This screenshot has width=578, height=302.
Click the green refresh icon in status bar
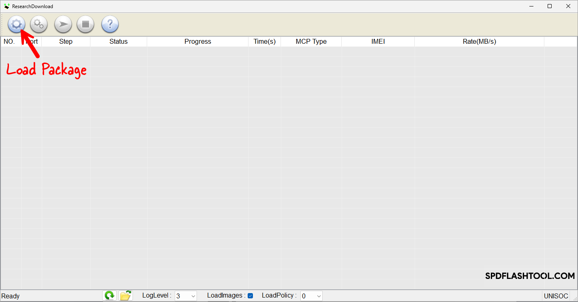coord(109,296)
